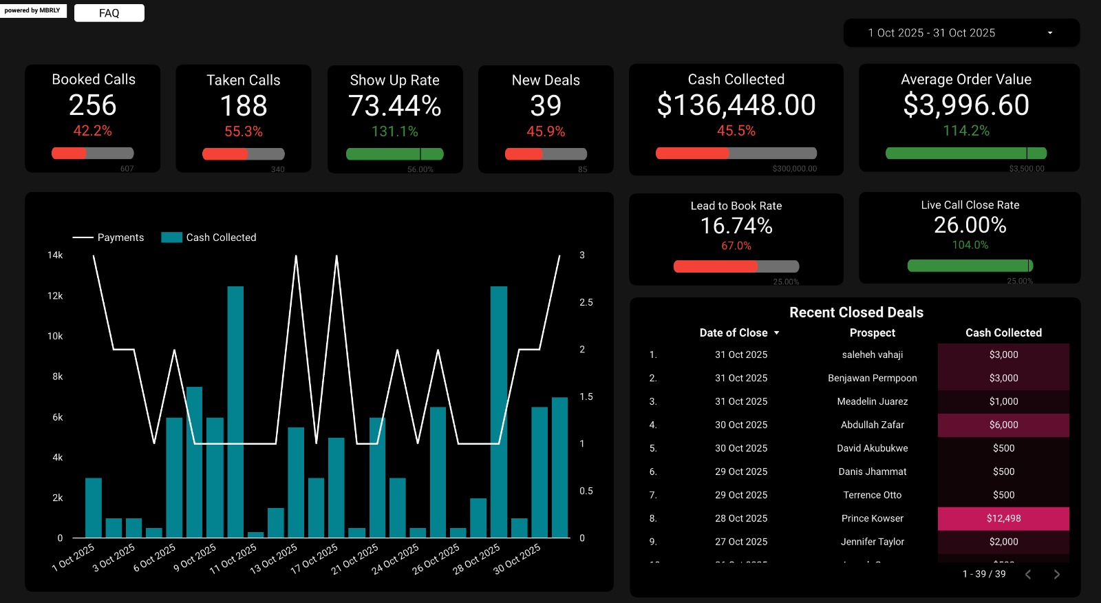This screenshot has height=603, width=1101.
Task: Click the Show Up Rate progress bar
Action: click(x=394, y=154)
